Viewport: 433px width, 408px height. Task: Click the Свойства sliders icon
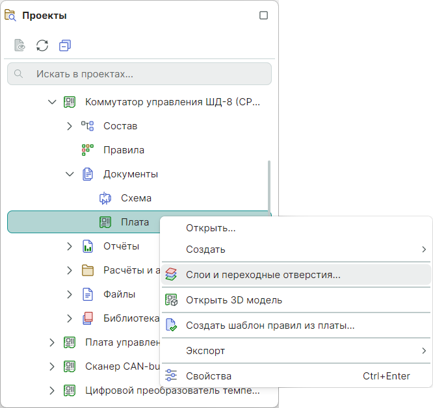pos(171,376)
